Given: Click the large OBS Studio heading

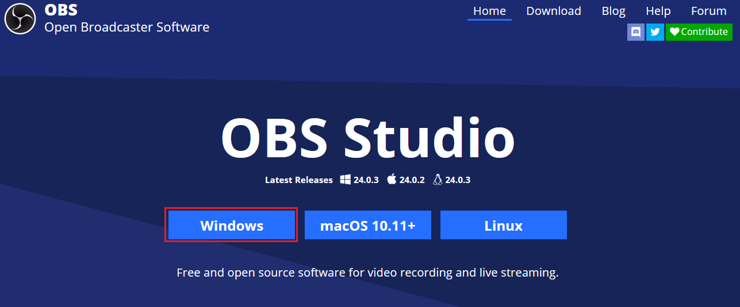Looking at the screenshot, I should (367, 138).
